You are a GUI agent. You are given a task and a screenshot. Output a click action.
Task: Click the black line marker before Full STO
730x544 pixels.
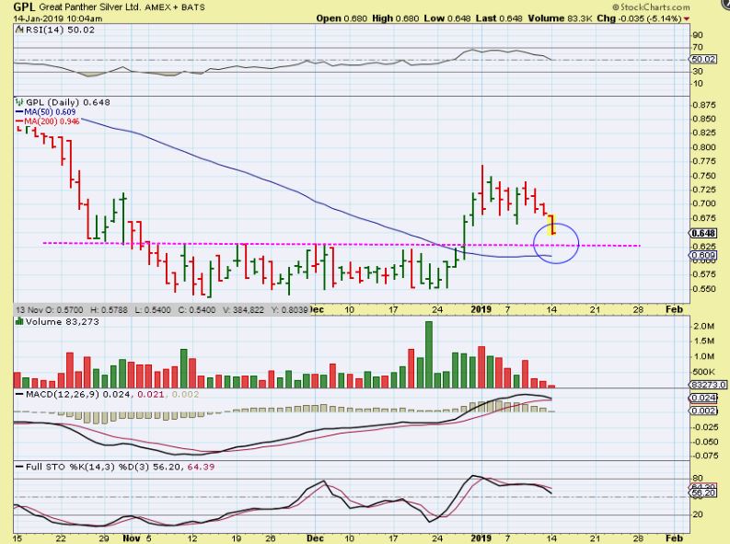point(19,467)
